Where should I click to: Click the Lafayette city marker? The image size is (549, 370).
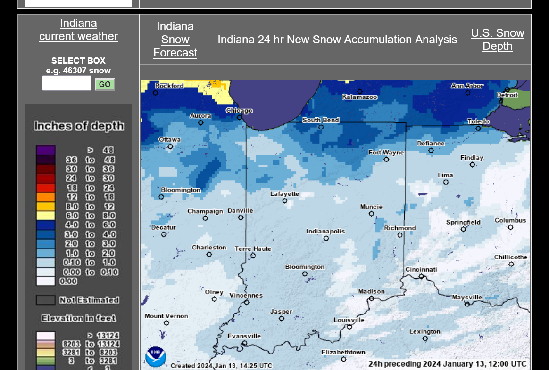coord(285,201)
